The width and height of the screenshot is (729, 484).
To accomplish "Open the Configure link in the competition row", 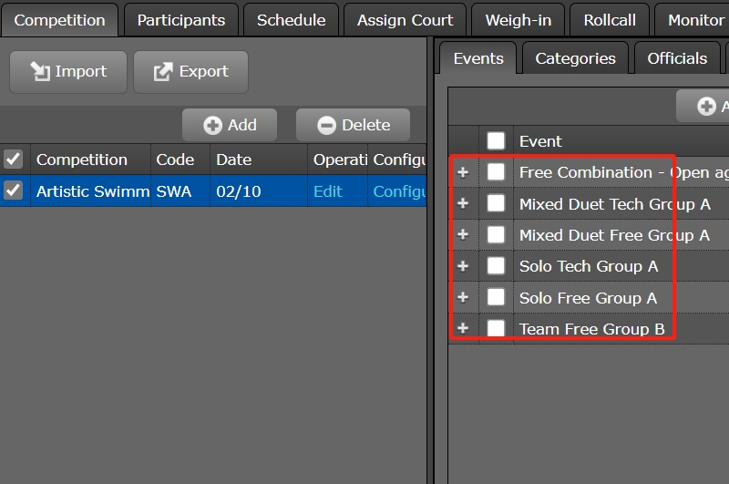I will [399, 191].
